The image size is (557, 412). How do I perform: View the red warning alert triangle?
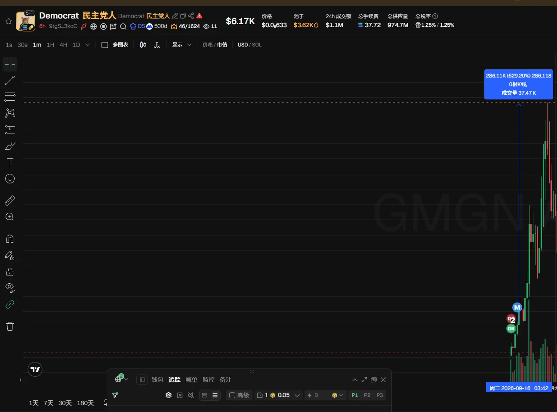coord(200,16)
